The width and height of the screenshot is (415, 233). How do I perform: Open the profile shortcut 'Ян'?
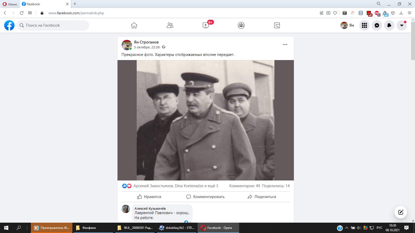coord(348,25)
